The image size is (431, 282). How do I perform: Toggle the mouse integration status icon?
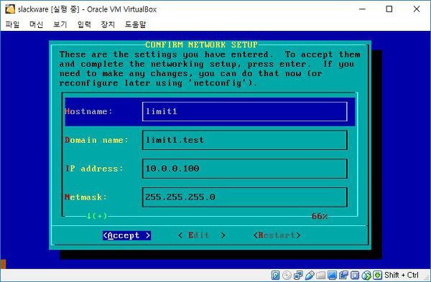366,275
